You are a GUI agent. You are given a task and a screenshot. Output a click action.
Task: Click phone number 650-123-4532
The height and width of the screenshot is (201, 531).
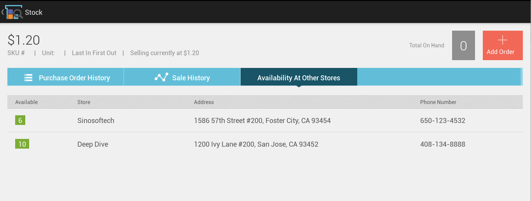pyautogui.click(x=443, y=121)
